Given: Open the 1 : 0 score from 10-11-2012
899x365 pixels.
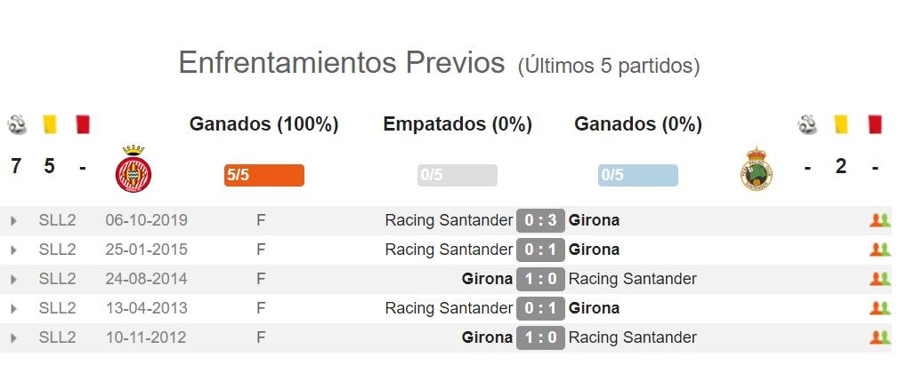Looking at the screenshot, I should 540,337.
